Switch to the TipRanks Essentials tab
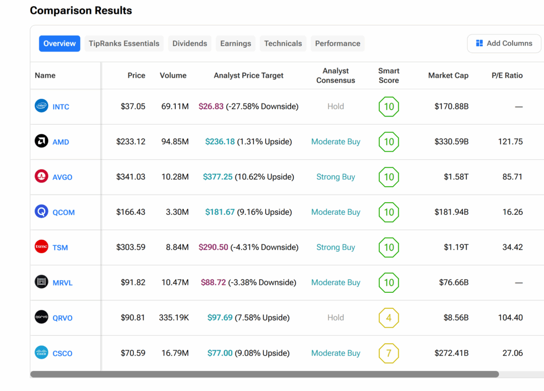 124,44
